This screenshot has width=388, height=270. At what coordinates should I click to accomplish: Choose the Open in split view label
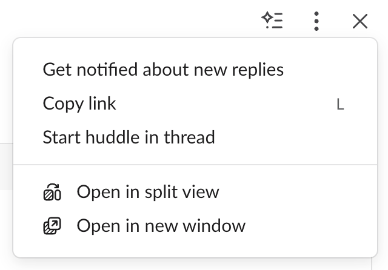pos(148,193)
